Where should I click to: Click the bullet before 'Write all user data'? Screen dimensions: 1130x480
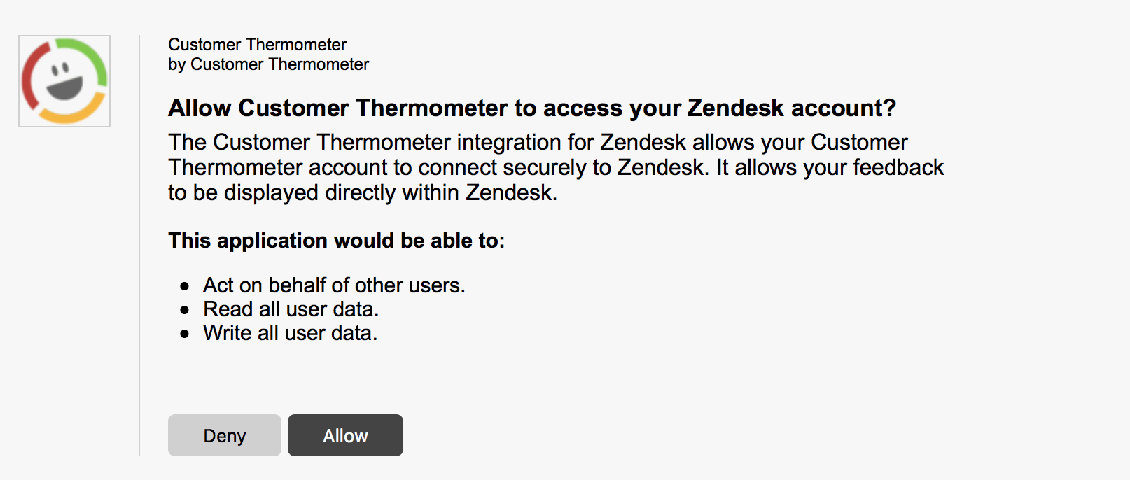click(185, 334)
